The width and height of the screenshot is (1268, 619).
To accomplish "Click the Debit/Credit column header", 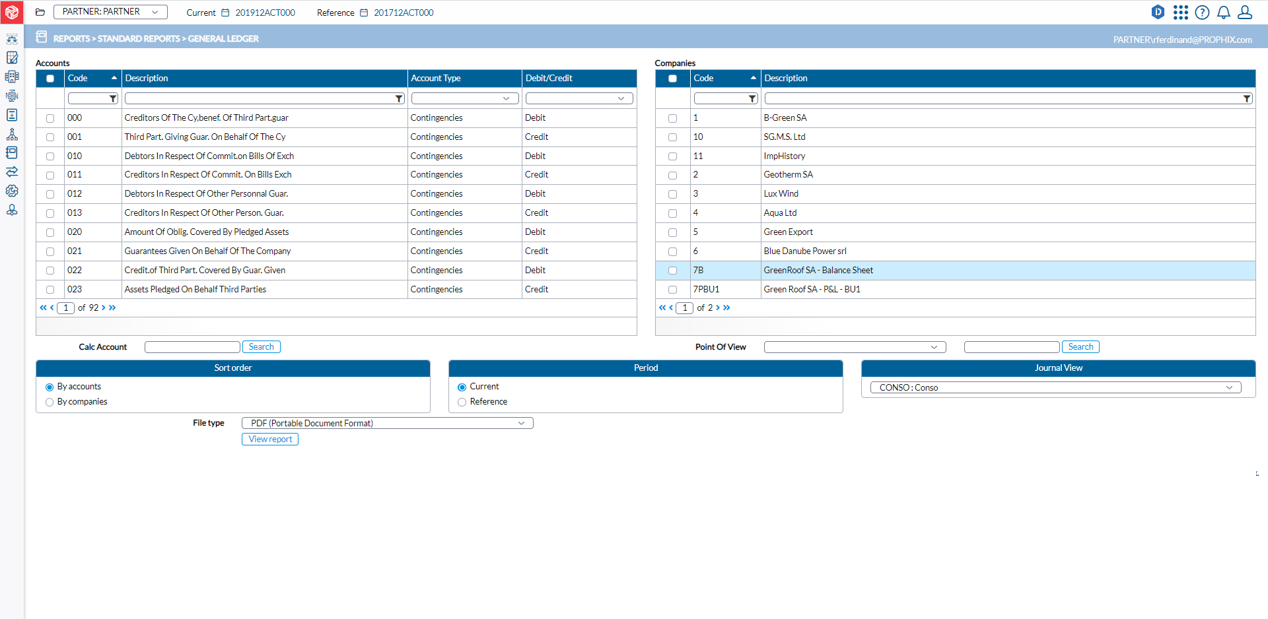I will [x=549, y=79].
